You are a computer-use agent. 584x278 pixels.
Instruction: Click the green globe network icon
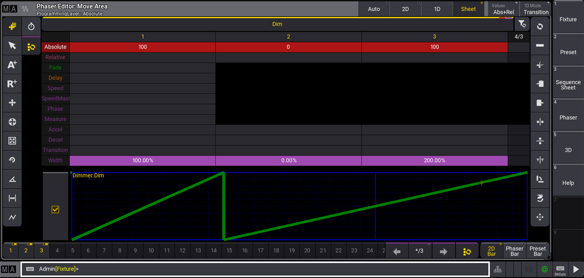tap(544, 269)
